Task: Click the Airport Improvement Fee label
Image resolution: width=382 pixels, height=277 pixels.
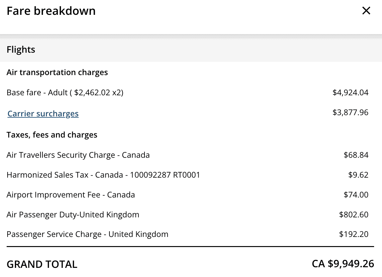Action: coord(71,195)
